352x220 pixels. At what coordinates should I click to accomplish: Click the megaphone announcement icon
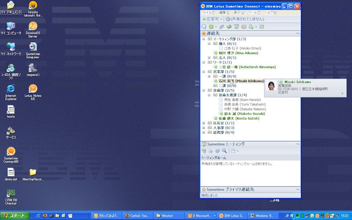pos(229,27)
